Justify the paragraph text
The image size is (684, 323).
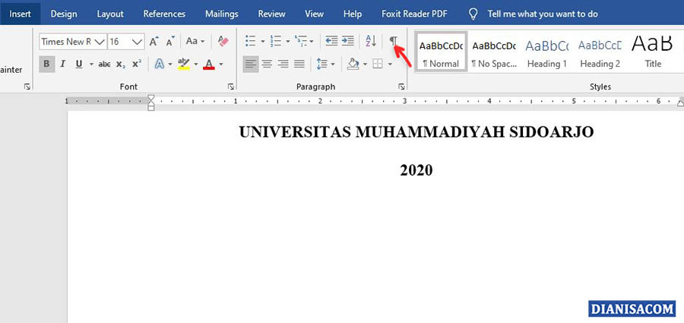coord(299,64)
